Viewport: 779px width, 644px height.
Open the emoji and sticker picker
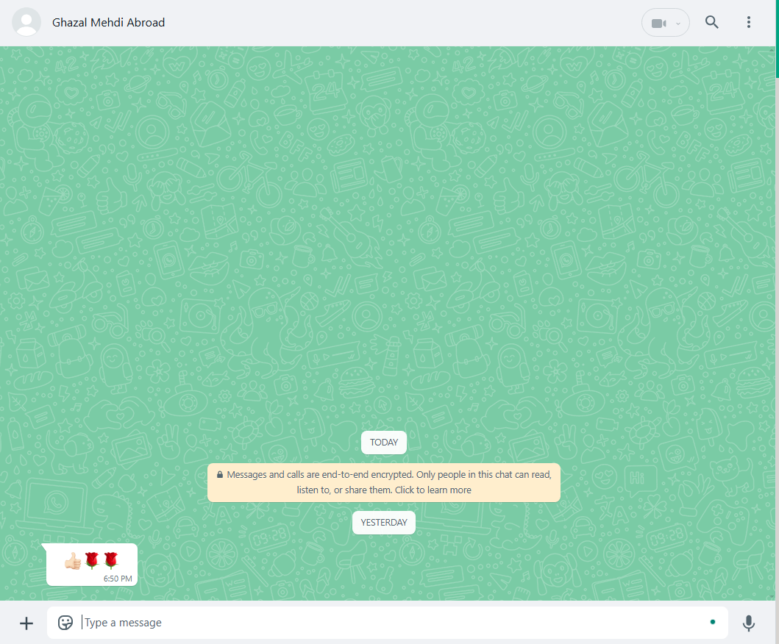[65, 622]
